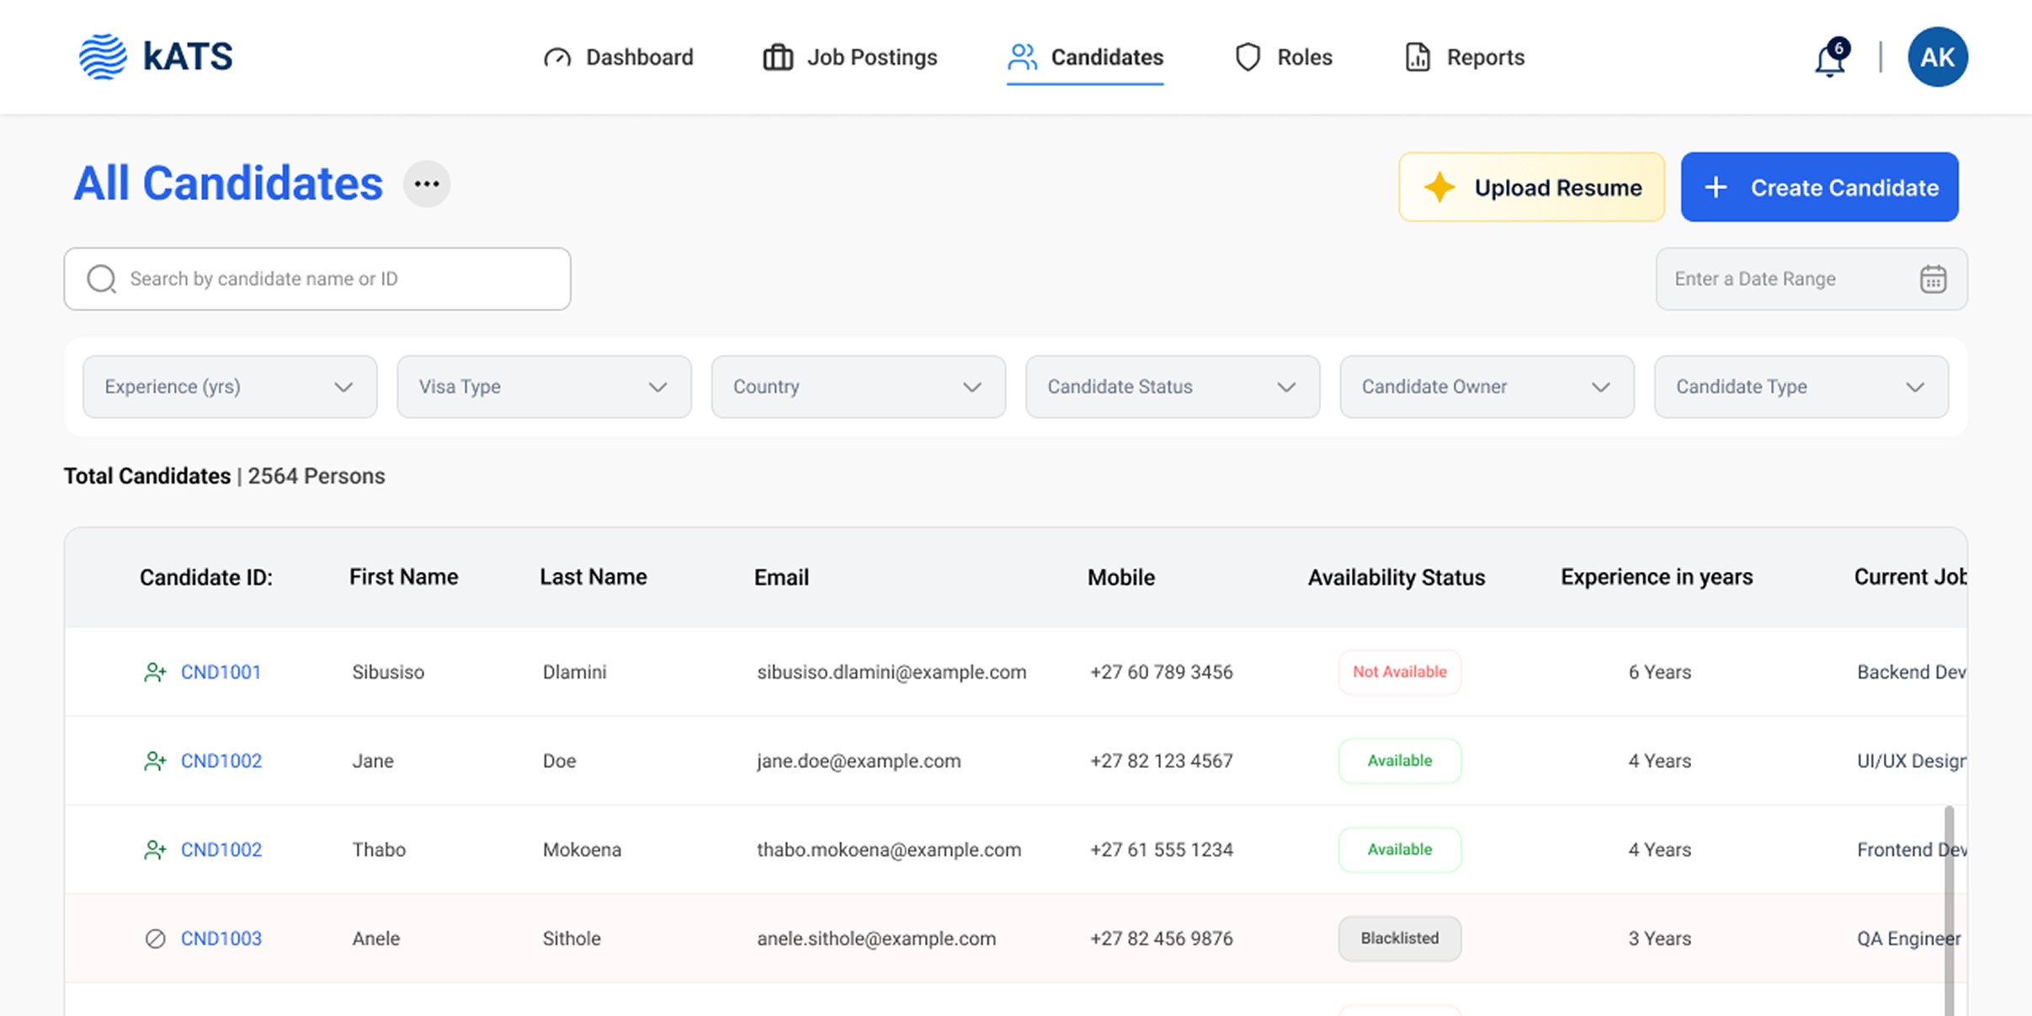Click the notification bell icon
2032x1016 pixels.
pyautogui.click(x=1829, y=59)
